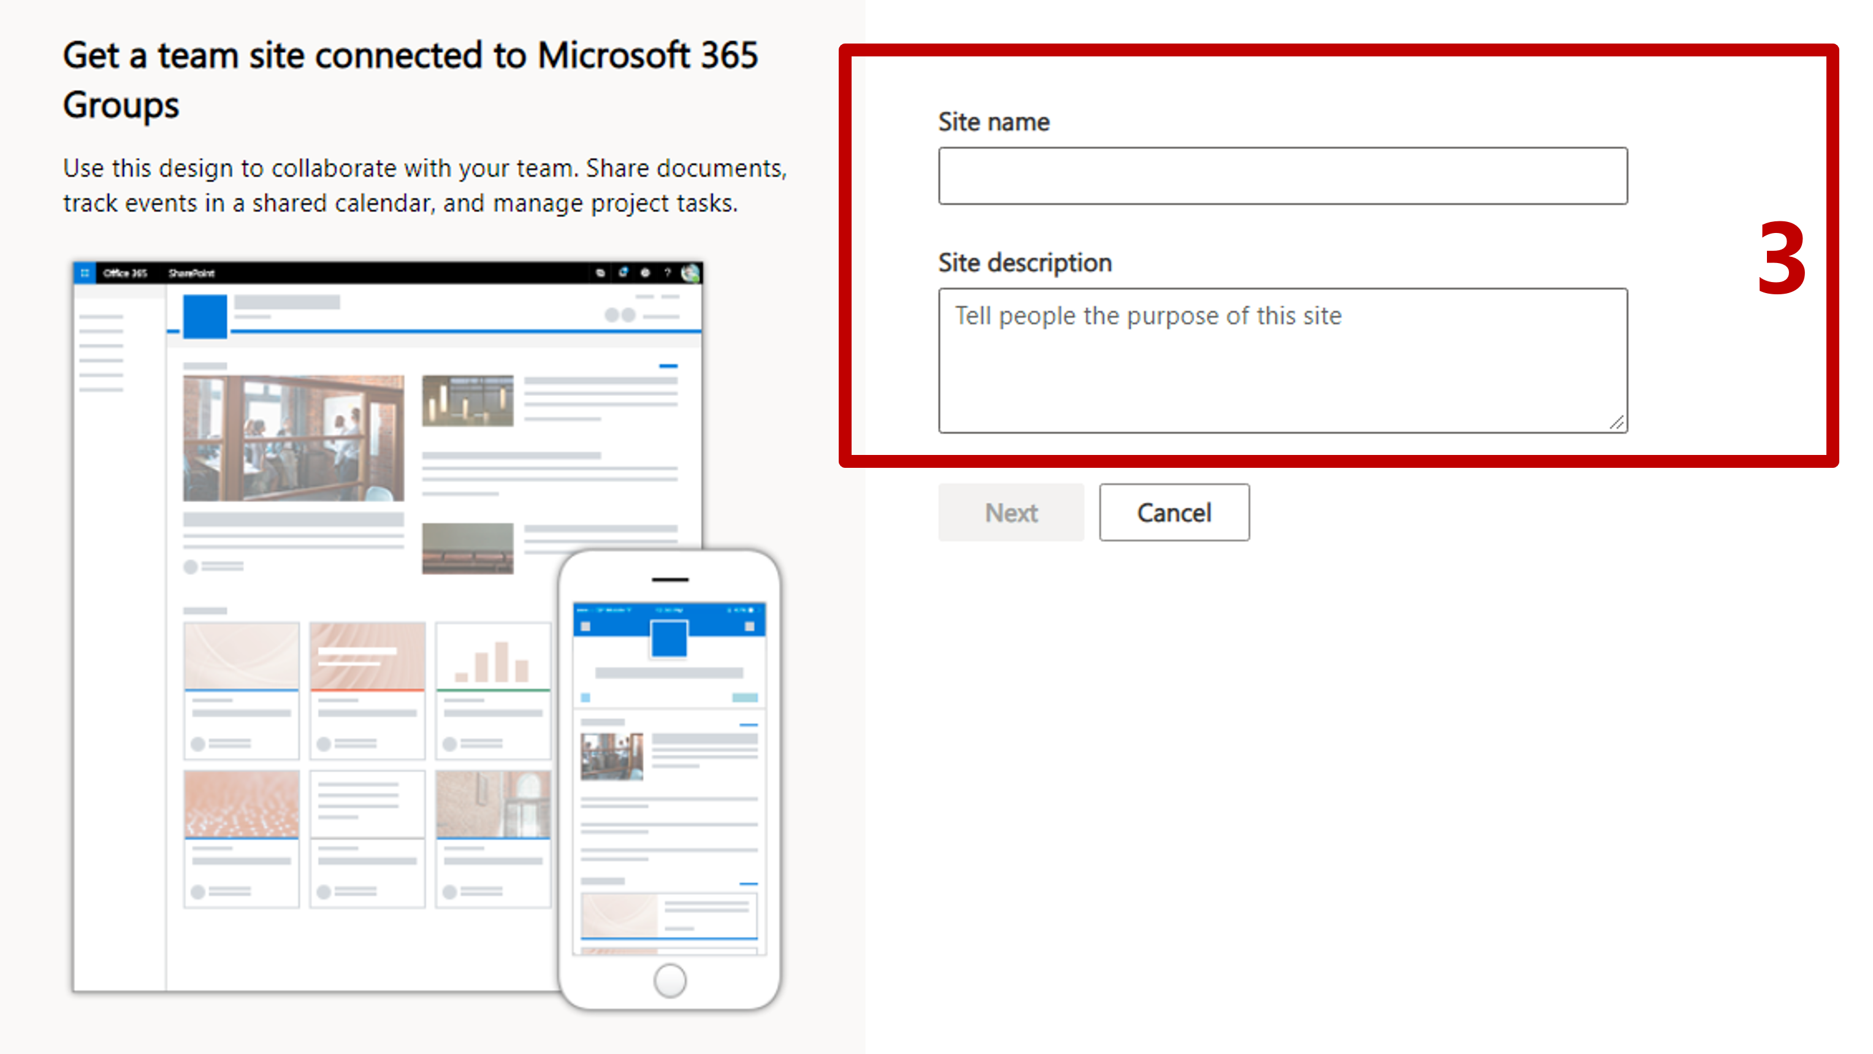Click the hanging lamps photo thumbnail in preview
The height and width of the screenshot is (1054, 1873).
tap(468, 400)
